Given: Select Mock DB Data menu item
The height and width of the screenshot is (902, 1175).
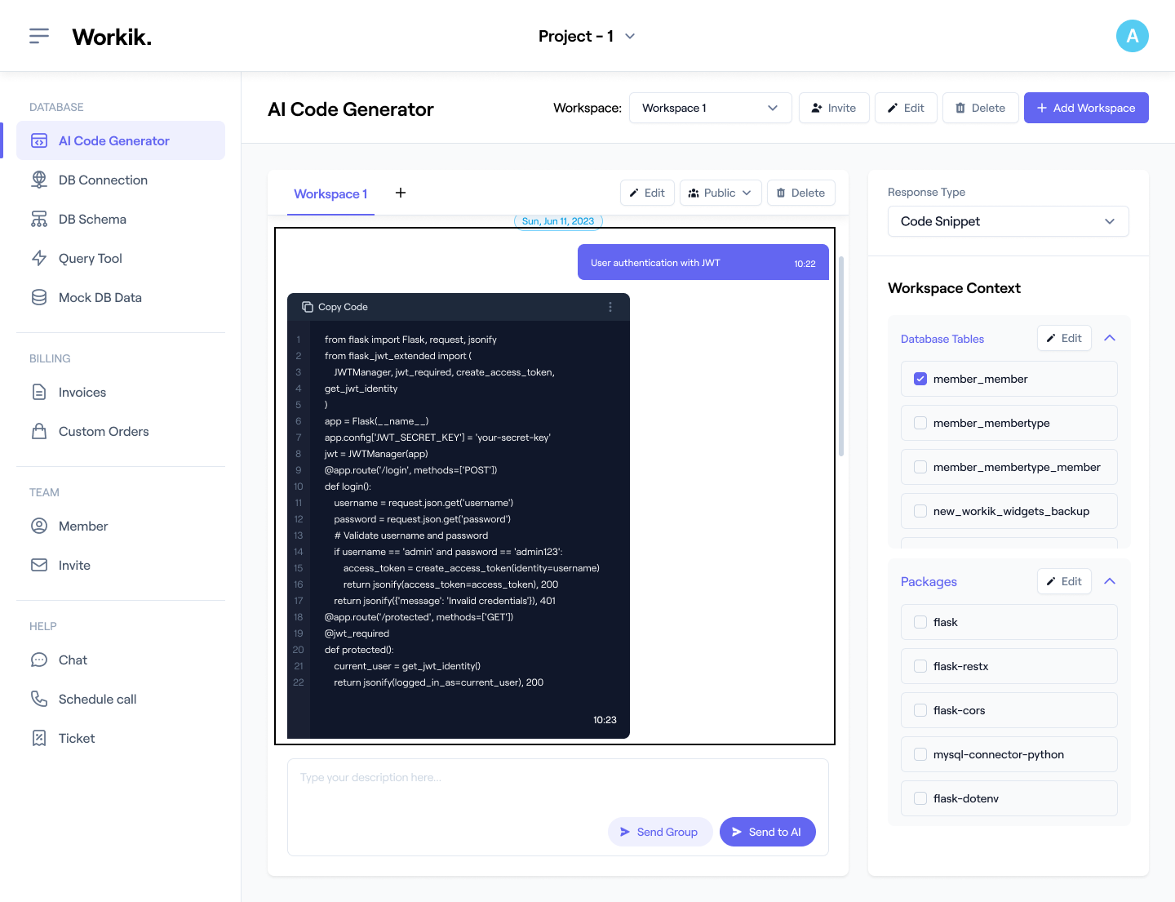Looking at the screenshot, I should click(x=100, y=297).
